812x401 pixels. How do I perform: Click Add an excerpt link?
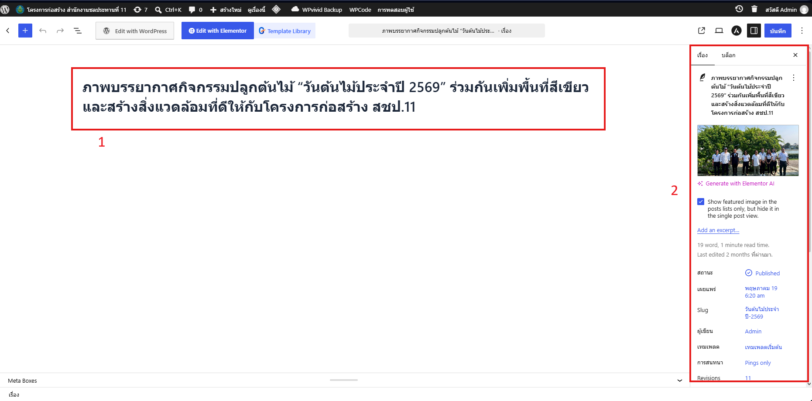click(718, 230)
